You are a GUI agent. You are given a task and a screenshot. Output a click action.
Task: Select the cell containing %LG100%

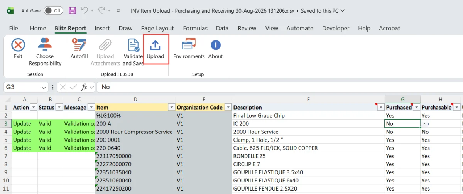pyautogui.click(x=135, y=115)
